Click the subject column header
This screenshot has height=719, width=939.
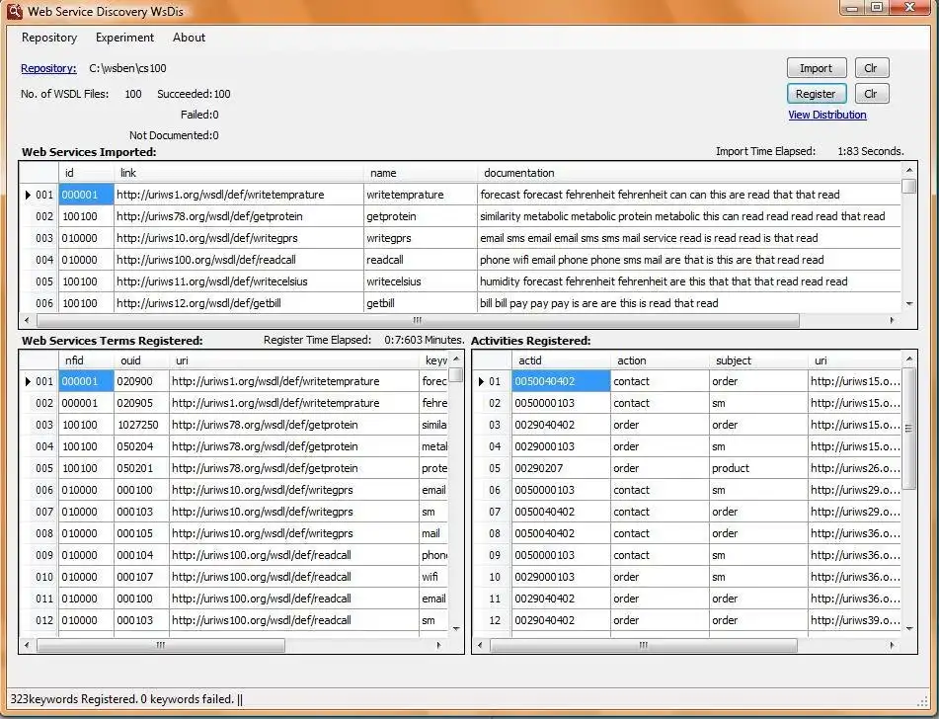click(x=758, y=360)
